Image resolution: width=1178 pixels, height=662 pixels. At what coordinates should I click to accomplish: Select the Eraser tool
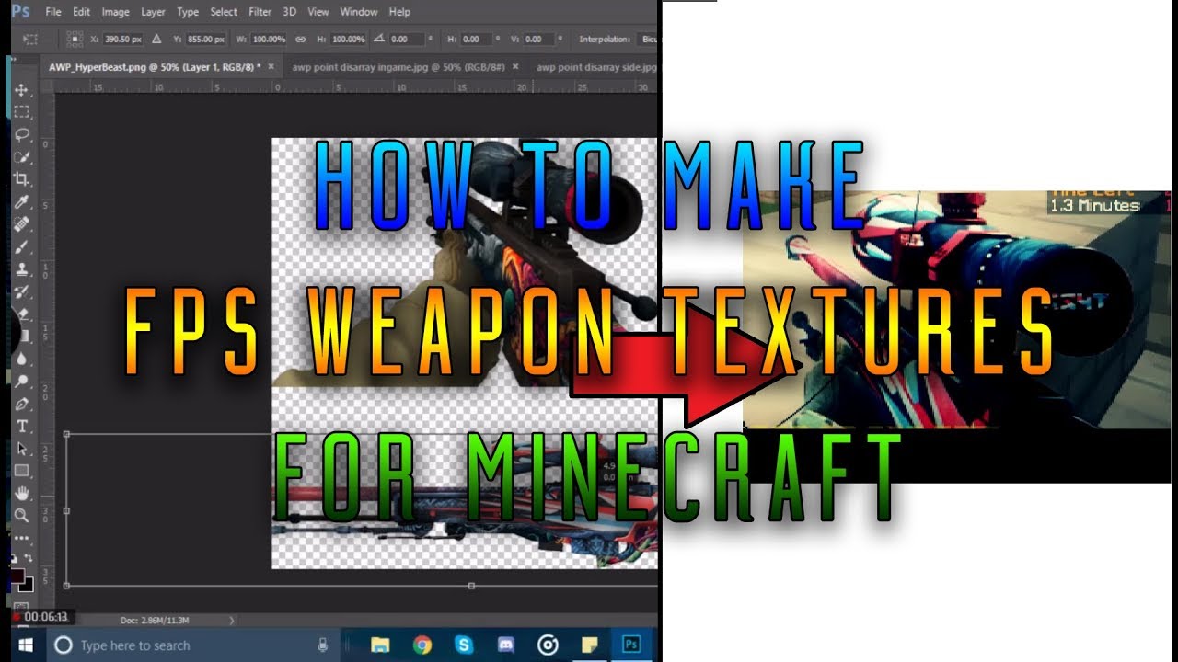pos(22,314)
